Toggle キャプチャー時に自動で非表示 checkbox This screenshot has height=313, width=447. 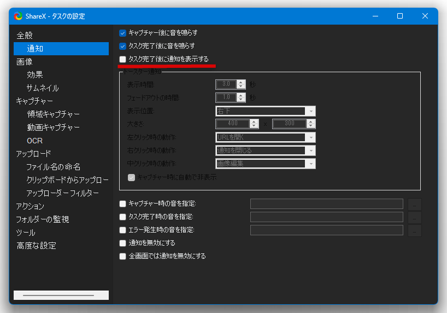[131, 178]
